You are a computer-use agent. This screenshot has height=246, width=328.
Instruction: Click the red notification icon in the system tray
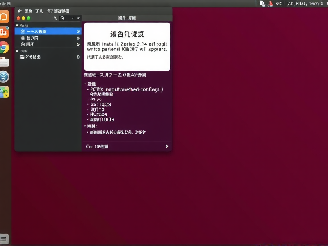click(270, 3)
